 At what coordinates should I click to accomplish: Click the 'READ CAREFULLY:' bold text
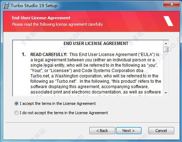point(49,55)
